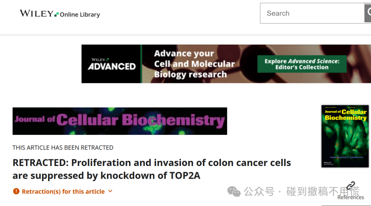Open the References section link
Screen dimensions: 371x206
point(350,197)
